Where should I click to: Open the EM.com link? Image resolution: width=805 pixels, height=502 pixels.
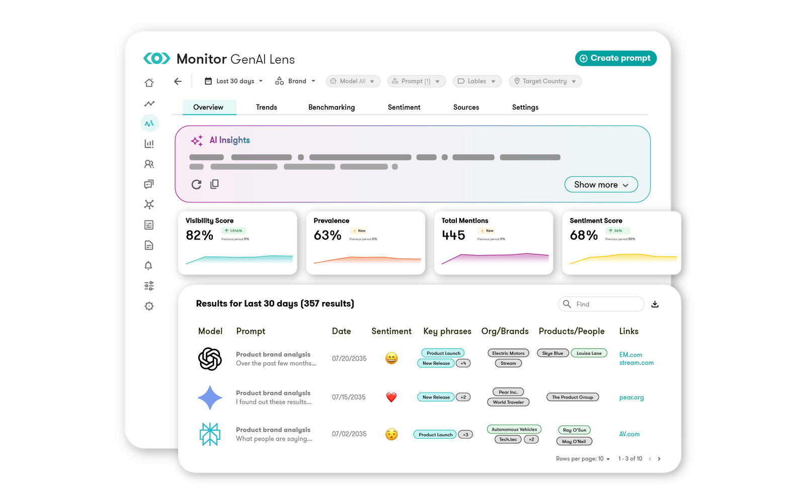tap(631, 355)
